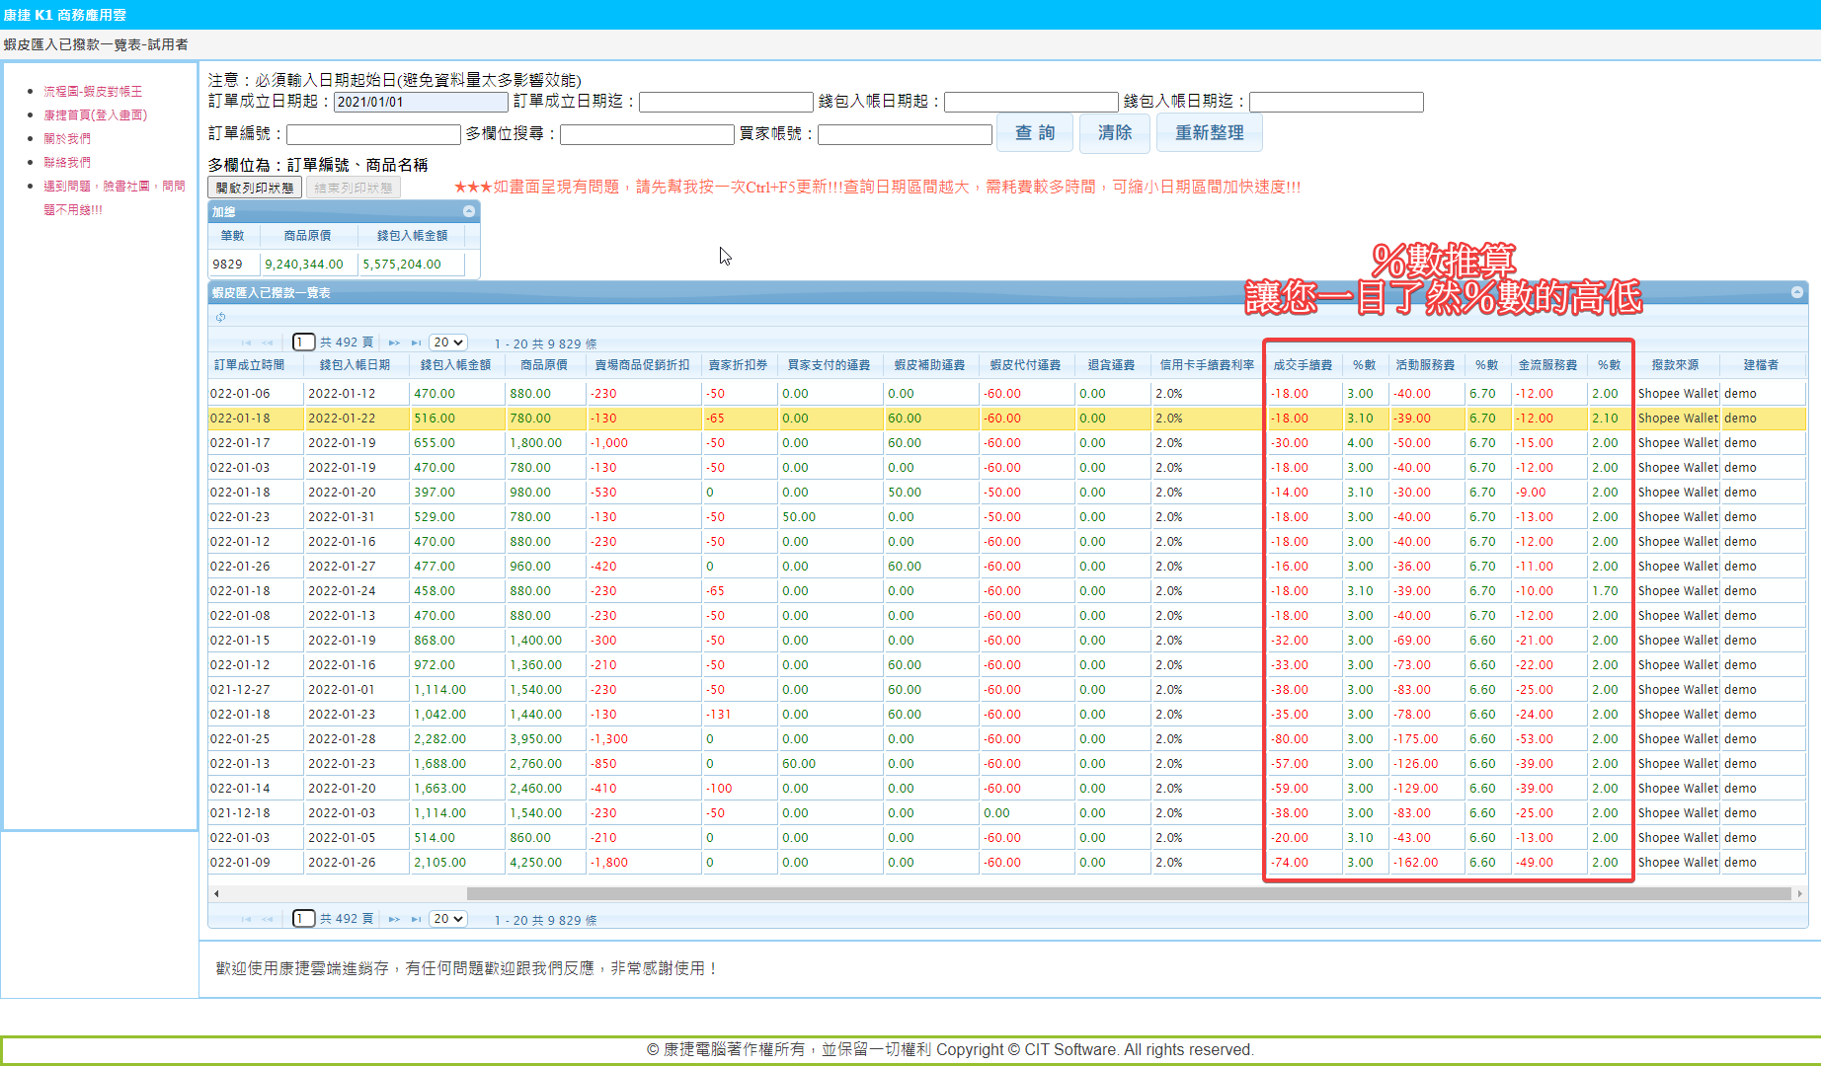Open bottom pager rows-per-page dropdown
The width and height of the screenshot is (1821, 1066).
448,919
